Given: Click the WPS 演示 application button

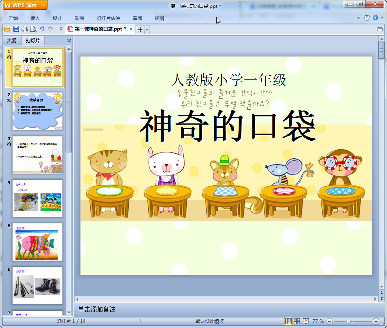Looking at the screenshot, I should pyautogui.click(x=22, y=5).
